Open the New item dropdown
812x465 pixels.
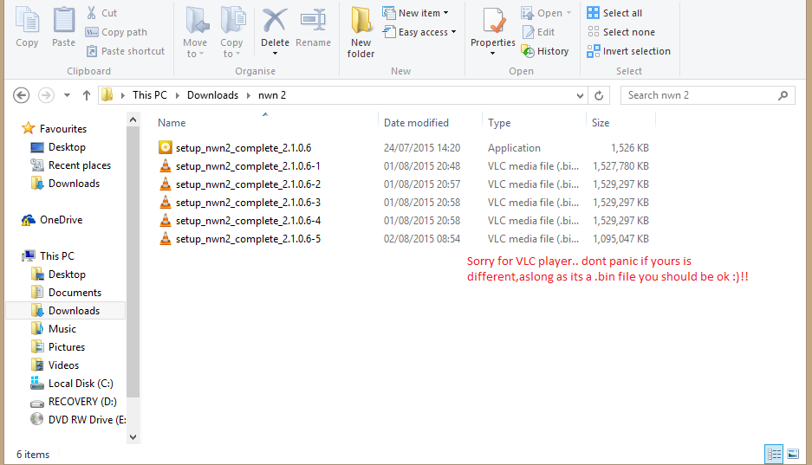click(x=415, y=13)
